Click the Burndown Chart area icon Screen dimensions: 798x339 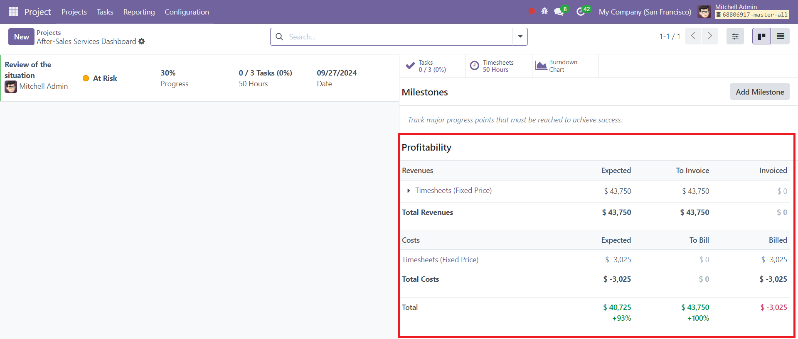(541, 66)
